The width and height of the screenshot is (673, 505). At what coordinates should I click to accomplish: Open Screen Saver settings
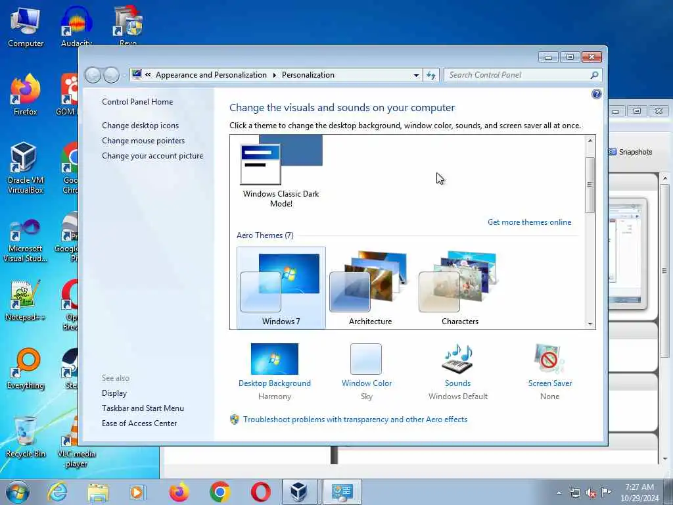click(550, 372)
